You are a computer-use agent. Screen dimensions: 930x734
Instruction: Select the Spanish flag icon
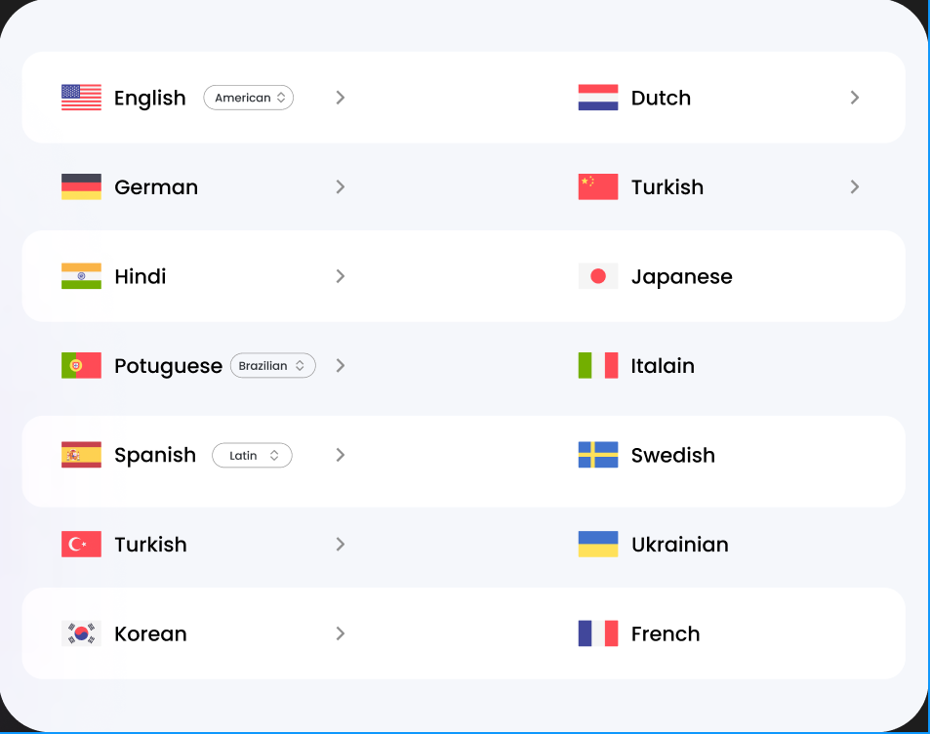[x=81, y=455]
